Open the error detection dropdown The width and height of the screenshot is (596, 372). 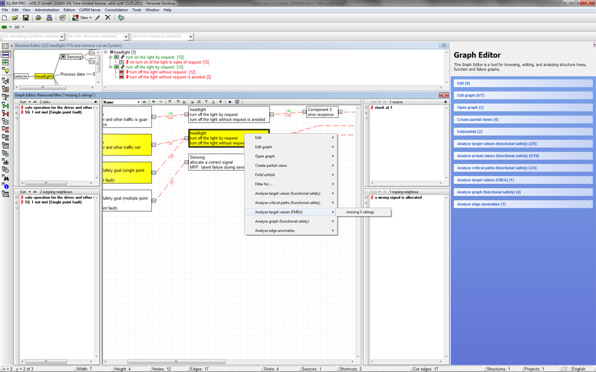click(126, 36)
